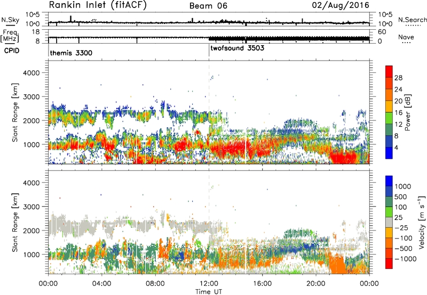Click the '08:00' time tick label
This screenshot has height=295, width=427.
click(155, 284)
